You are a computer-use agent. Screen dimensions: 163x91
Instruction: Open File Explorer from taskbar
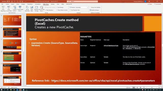pyautogui.click(x=11, y=90)
